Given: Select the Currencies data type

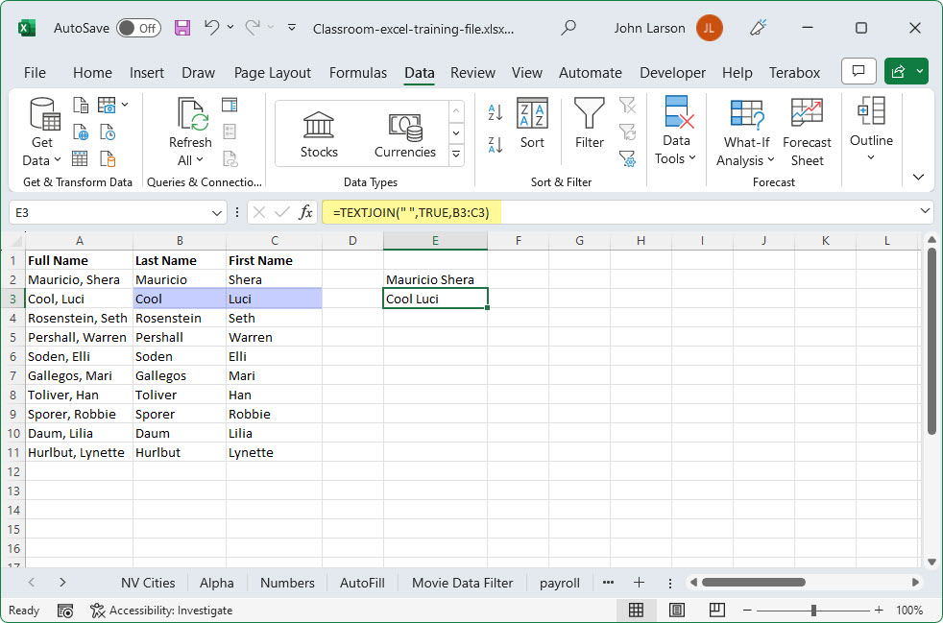Looking at the screenshot, I should coord(405,134).
